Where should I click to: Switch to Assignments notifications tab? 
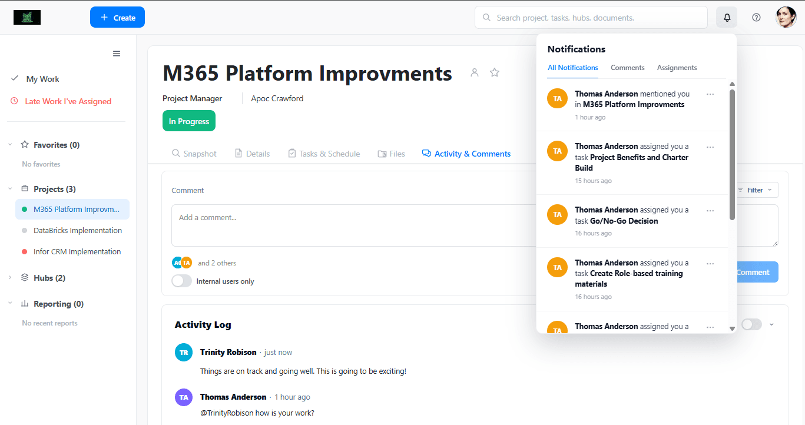click(677, 68)
